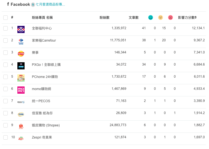Select neutral count 20 in Carrefour row

164,40
